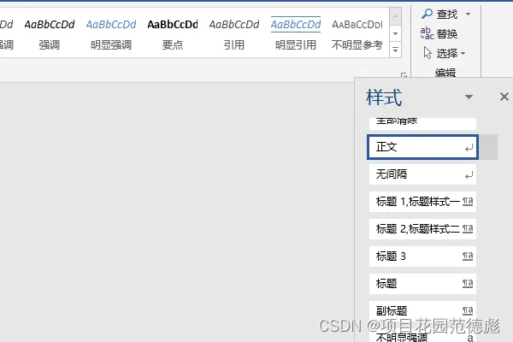Open the 样式 pane options dropdown
The height and width of the screenshot is (342, 513).
click(469, 97)
